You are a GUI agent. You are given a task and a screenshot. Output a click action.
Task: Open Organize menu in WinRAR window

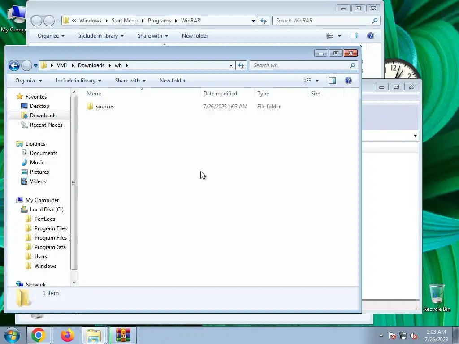pos(51,36)
